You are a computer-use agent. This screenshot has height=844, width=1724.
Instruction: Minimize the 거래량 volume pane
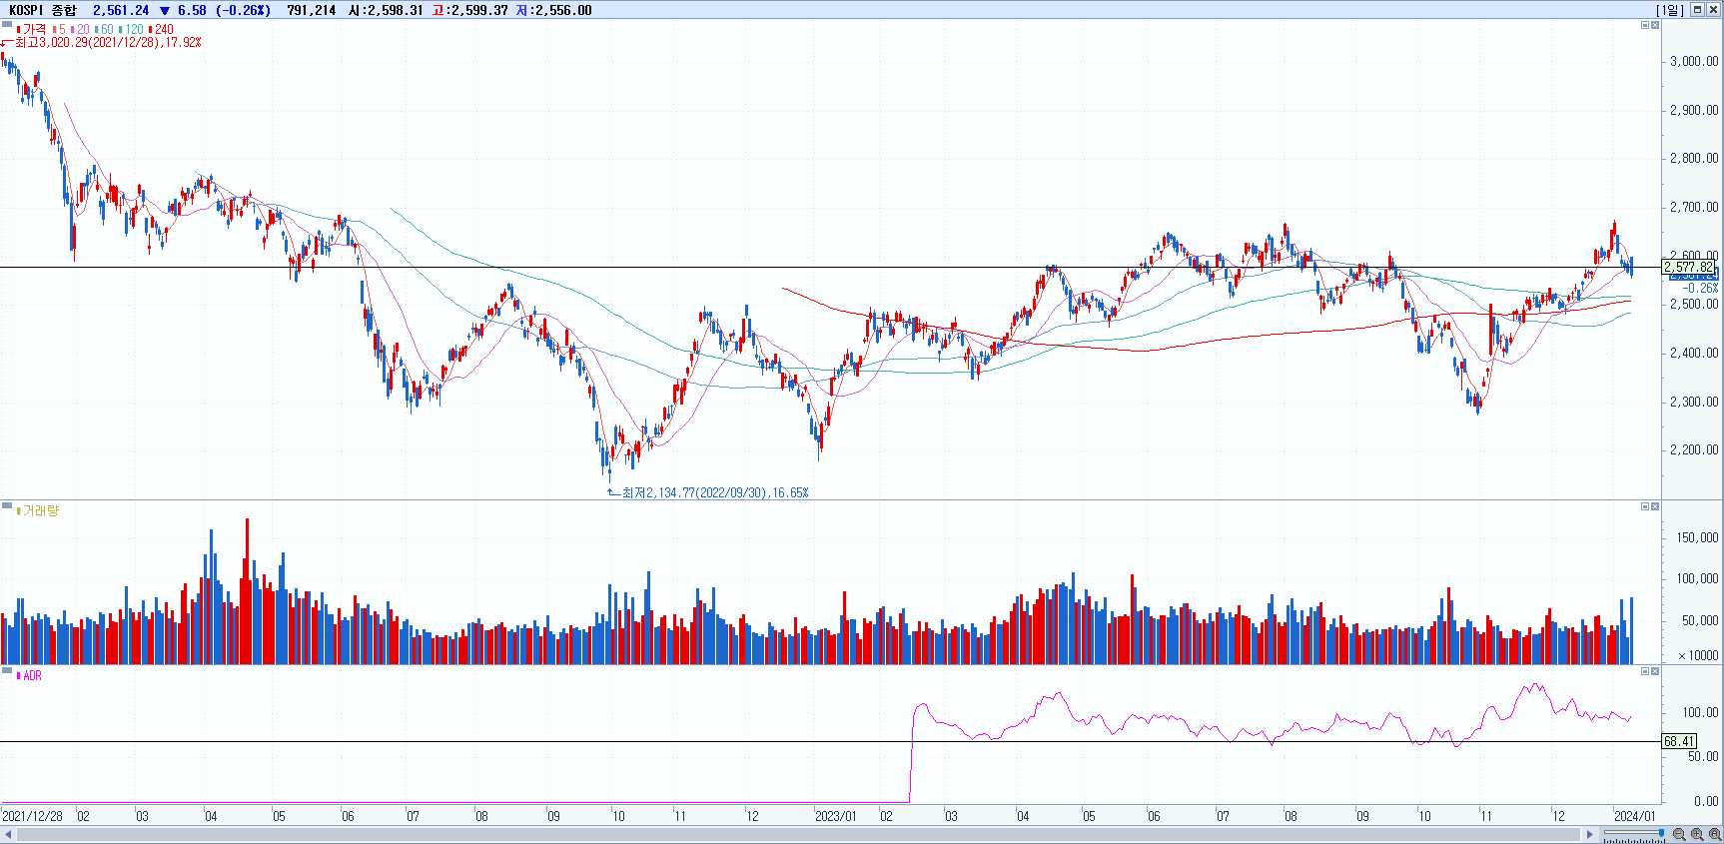1645,506
